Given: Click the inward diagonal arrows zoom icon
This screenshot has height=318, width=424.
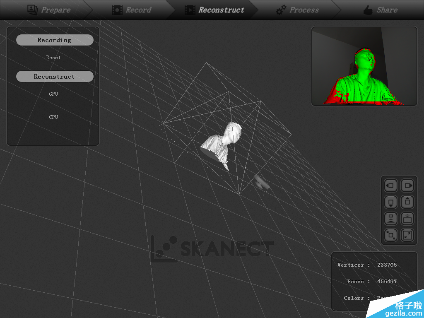Looking at the screenshot, I should point(391,235).
